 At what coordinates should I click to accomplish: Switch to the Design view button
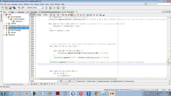39,15
